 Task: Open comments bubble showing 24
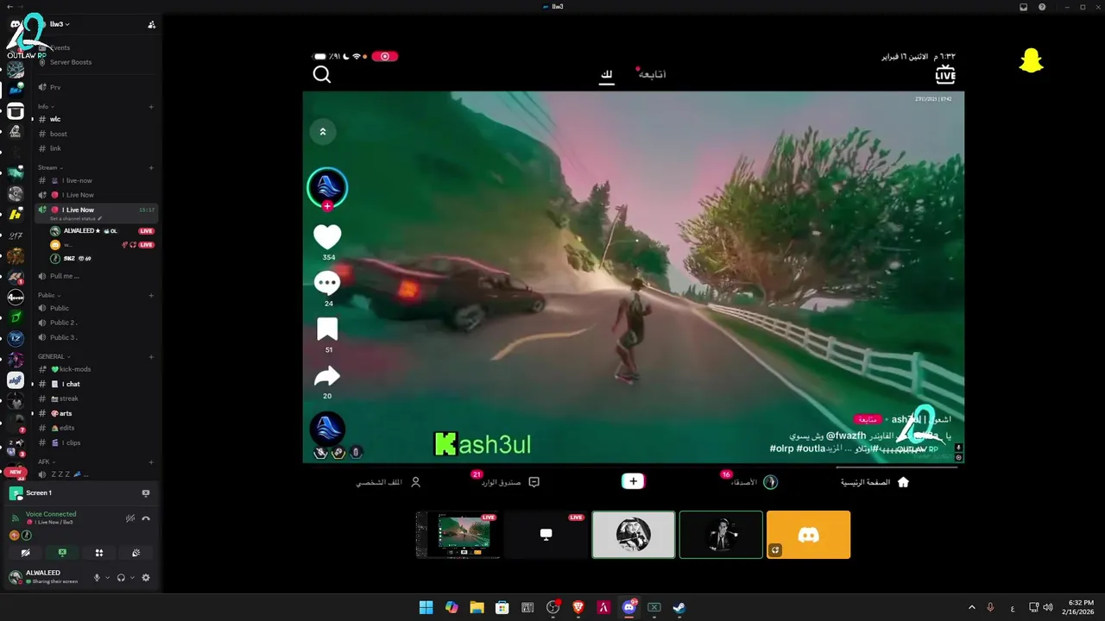click(x=327, y=283)
